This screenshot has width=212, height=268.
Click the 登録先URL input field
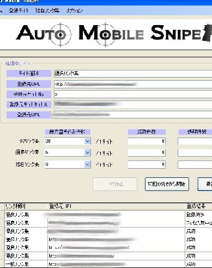(x=133, y=84)
